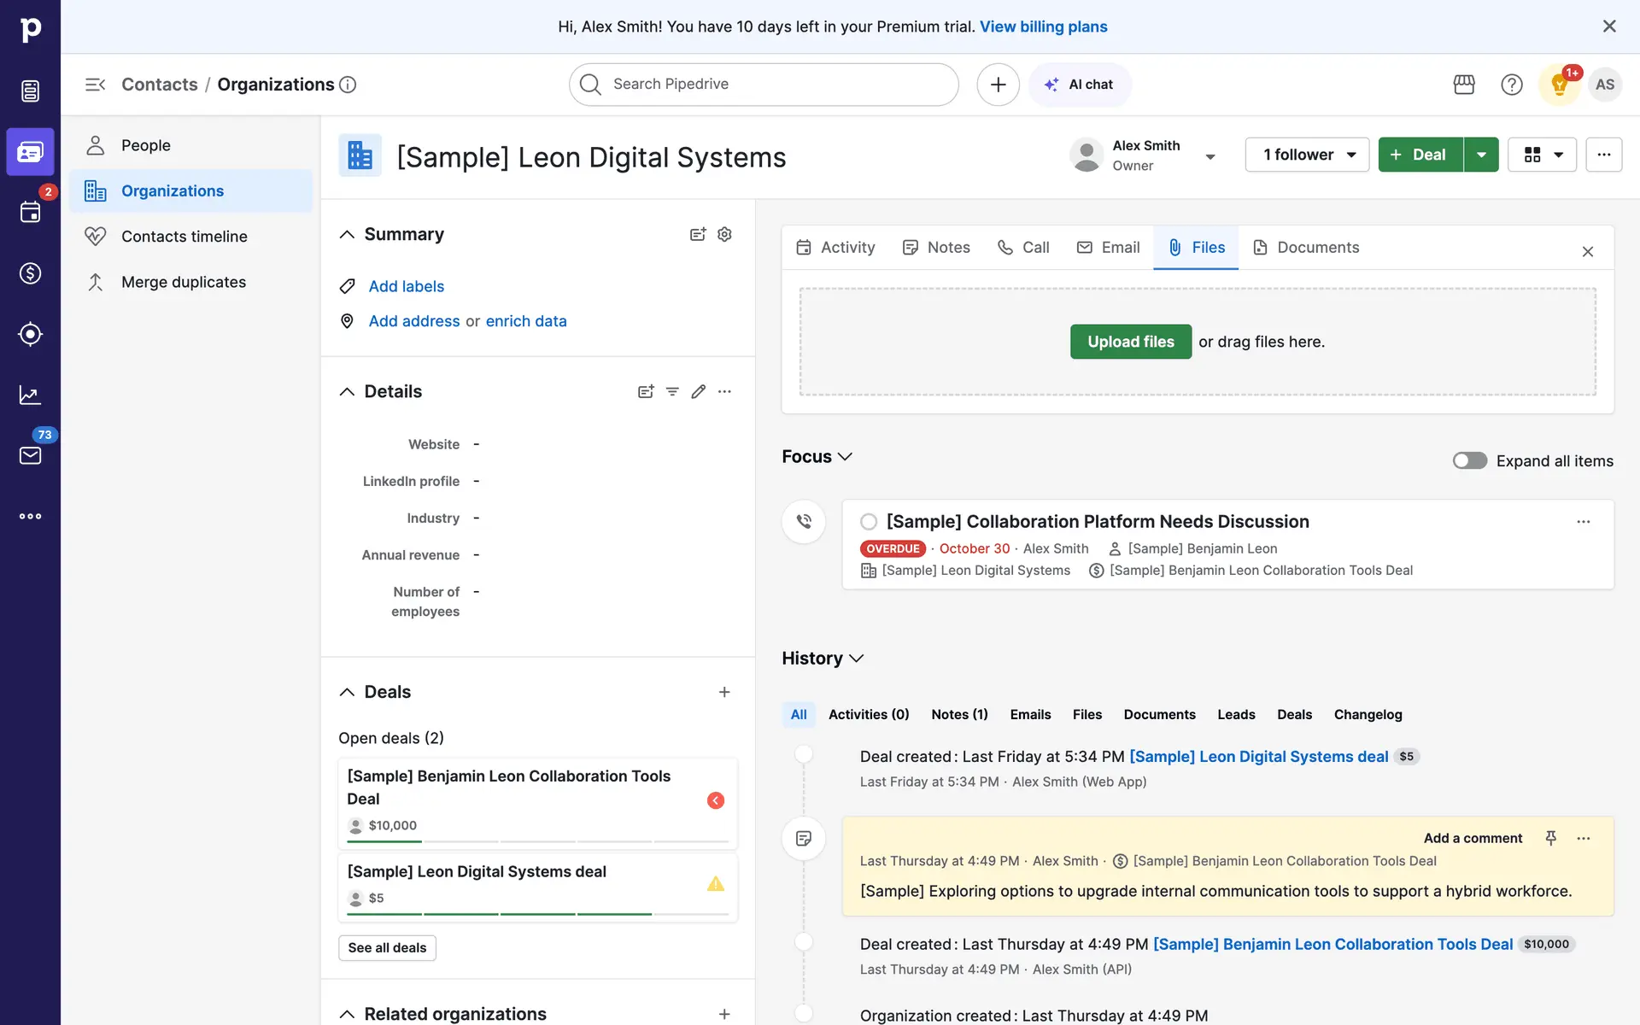This screenshot has width=1640, height=1025.
Task: Click the View billing plans link
Action: point(1043,26)
